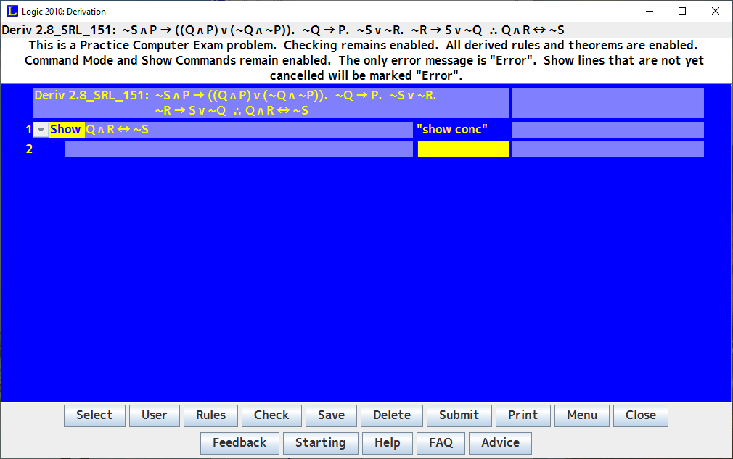Screen dimensions: 733x459
Task: Click the formula Q ∧ R ↔ ~S on line 1
Action: [x=118, y=129]
